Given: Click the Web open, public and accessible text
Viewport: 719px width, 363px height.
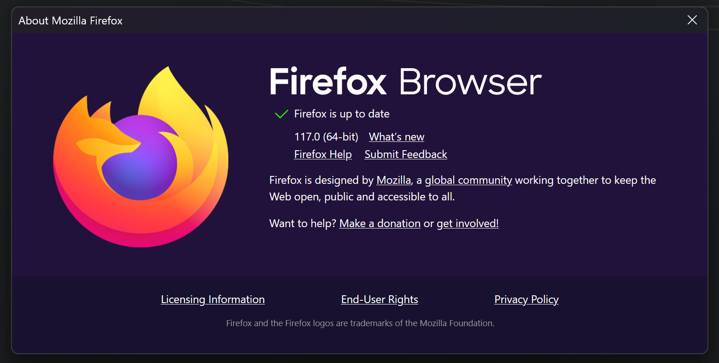Looking at the screenshot, I should (362, 197).
